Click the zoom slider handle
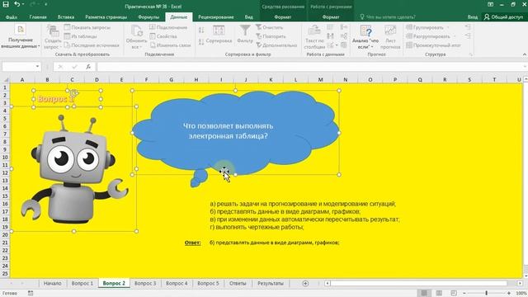The image size is (528, 297). click(x=486, y=293)
